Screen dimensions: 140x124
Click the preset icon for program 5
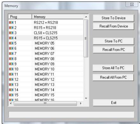[11, 43]
